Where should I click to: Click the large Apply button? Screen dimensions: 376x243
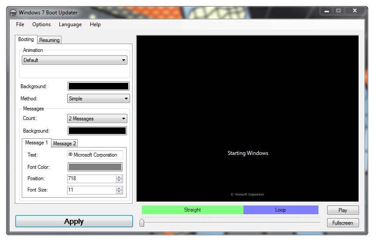(74, 221)
